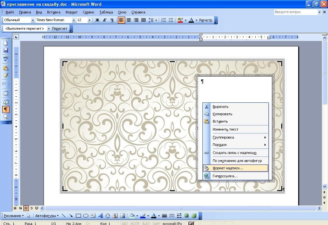
Task: Open the Times New Roman font dropdown
Action: 74,20
